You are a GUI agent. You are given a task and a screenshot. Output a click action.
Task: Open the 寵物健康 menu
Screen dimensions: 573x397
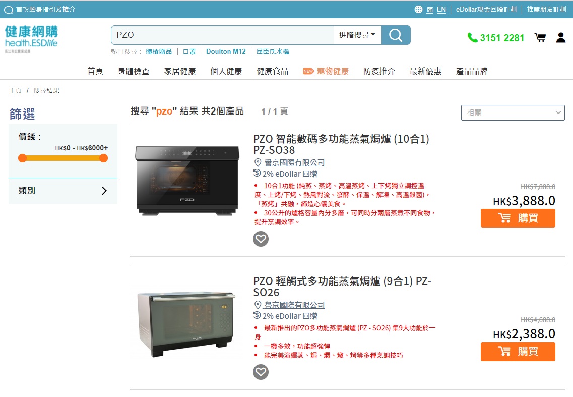(333, 71)
